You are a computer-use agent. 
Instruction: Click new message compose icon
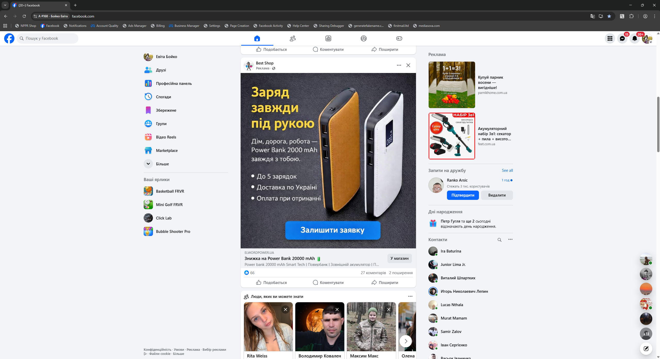[646, 349]
